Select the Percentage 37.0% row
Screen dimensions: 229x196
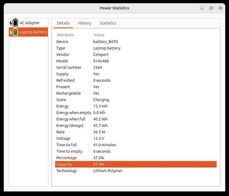tap(136, 158)
